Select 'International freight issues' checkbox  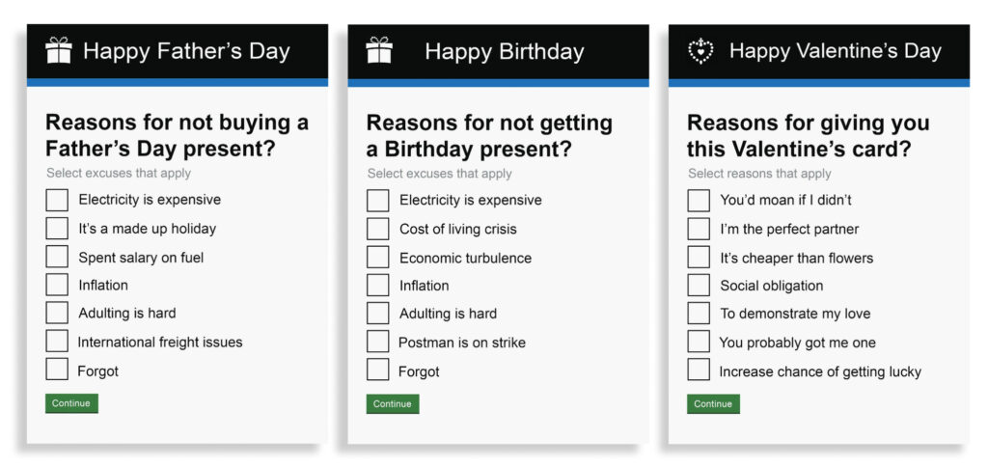[57, 341]
